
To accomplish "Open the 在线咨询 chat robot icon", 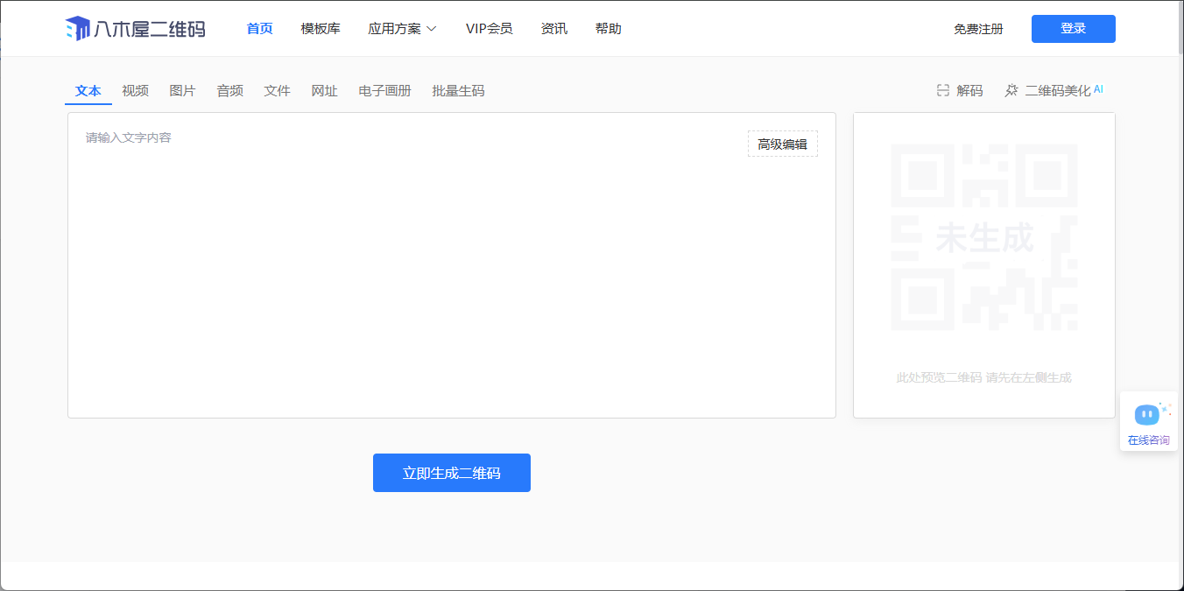I will tap(1147, 414).
